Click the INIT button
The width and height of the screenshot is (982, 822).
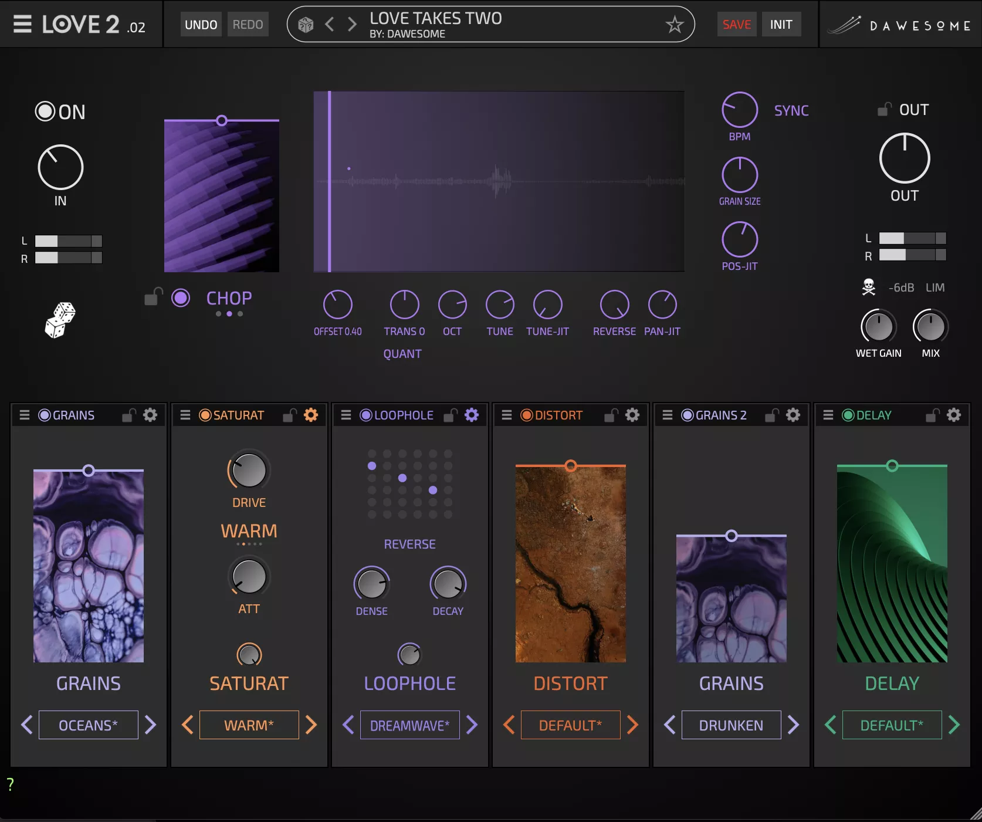point(781,24)
